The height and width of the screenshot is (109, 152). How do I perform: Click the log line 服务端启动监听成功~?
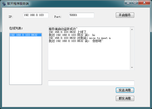tap(63, 29)
